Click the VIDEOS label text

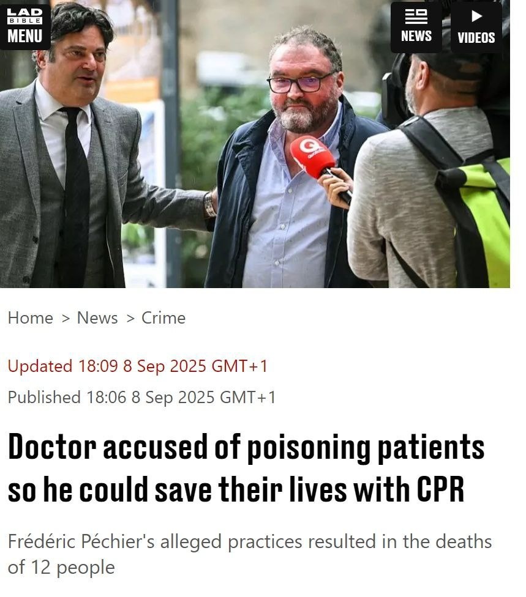pos(476,38)
